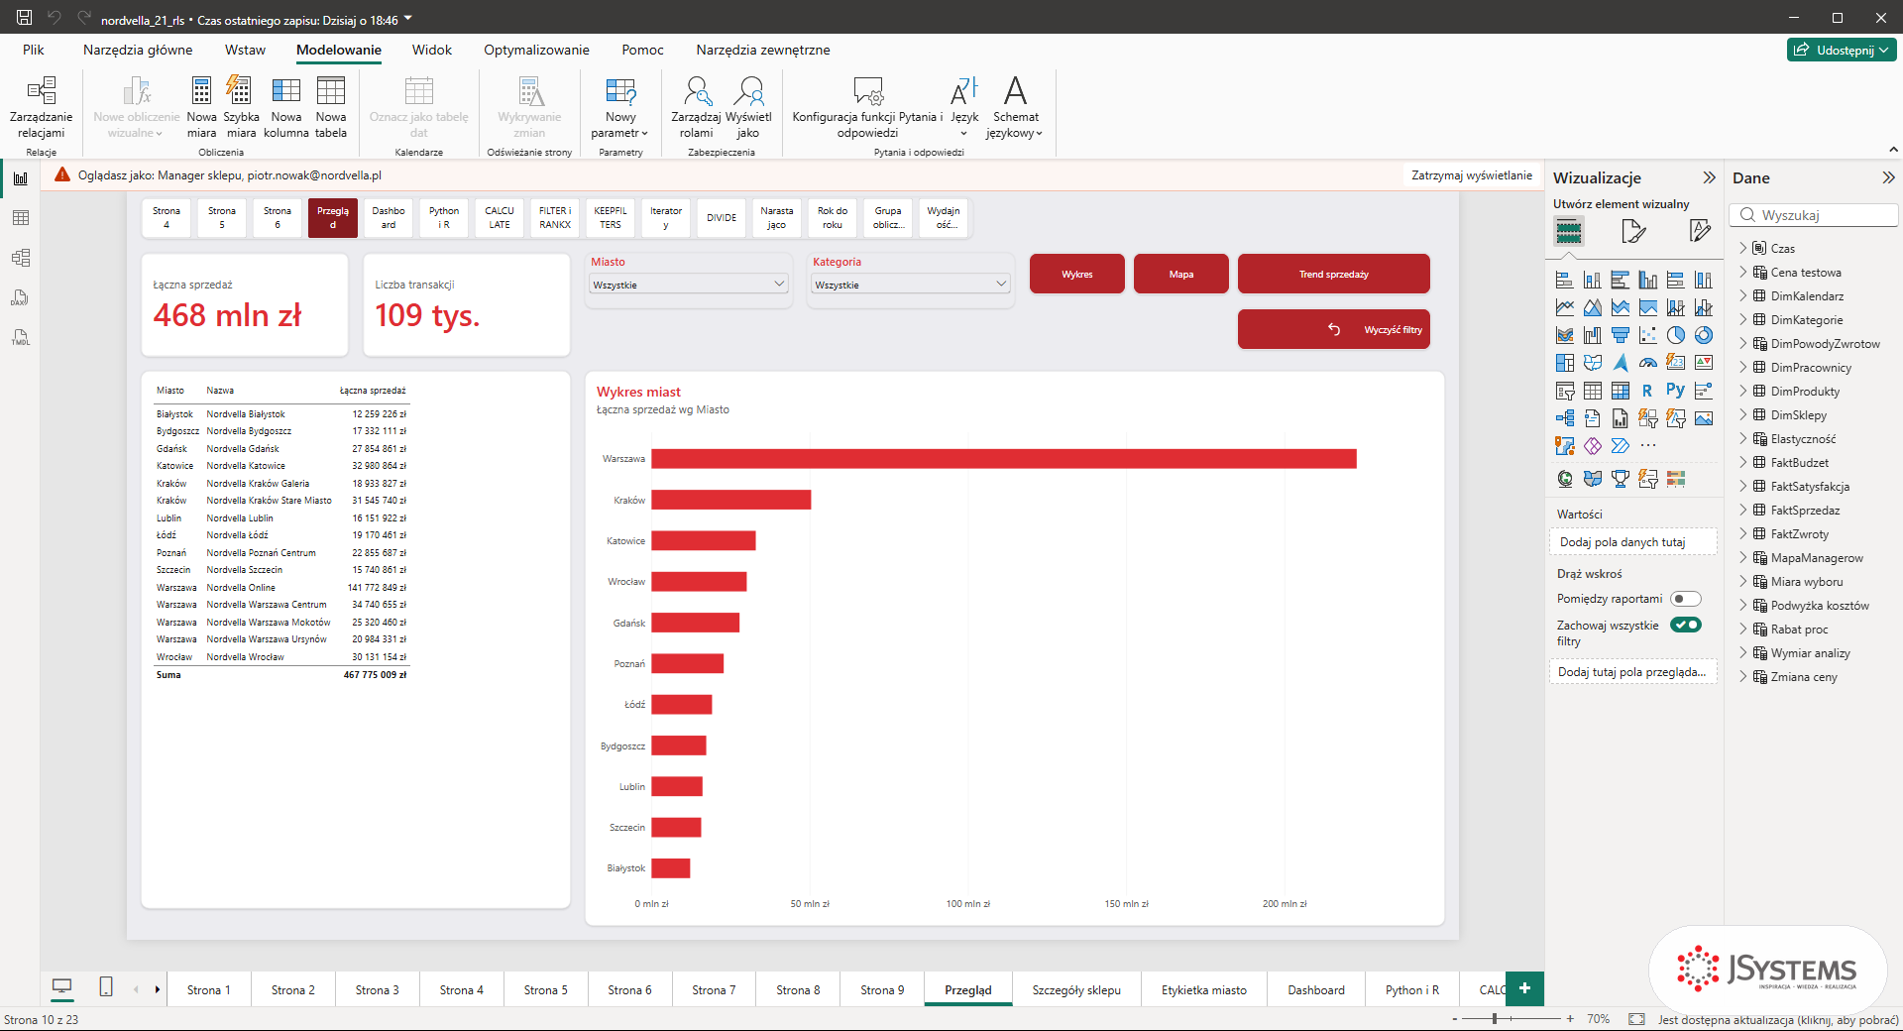The width and height of the screenshot is (1903, 1031).
Task: Add Nowa kolumna from ribbon
Action: pyautogui.click(x=286, y=107)
